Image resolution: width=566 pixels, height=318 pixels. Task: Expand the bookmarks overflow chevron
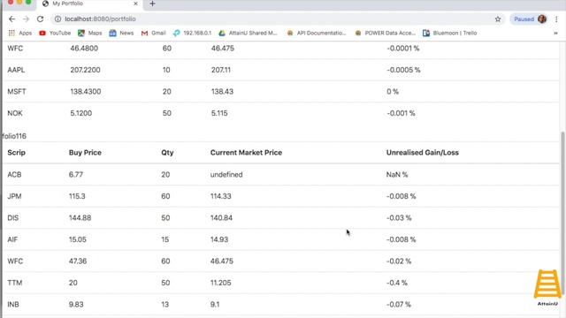[555, 33]
